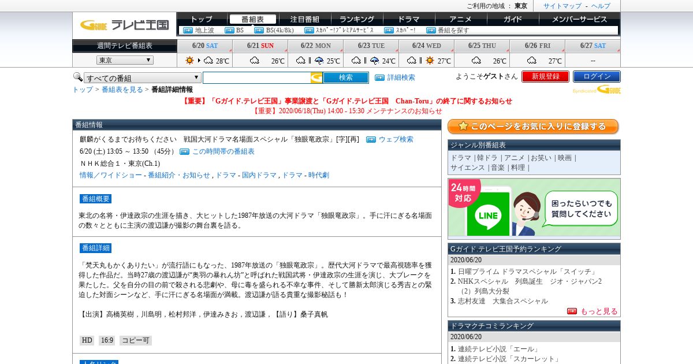The image size is (693, 364).
Task: Open the ランキング tab
Action: coord(356,19)
